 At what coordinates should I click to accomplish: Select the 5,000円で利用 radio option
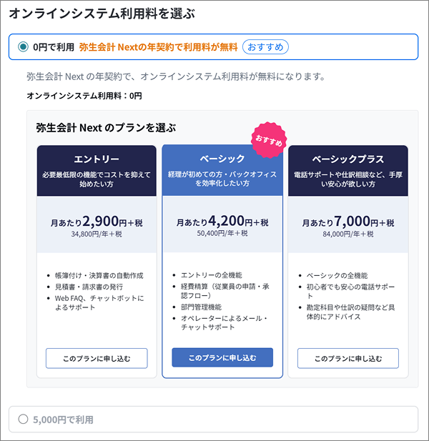pos(23,420)
